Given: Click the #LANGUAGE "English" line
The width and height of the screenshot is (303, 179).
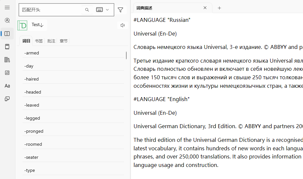Looking at the screenshot, I should point(162,99).
